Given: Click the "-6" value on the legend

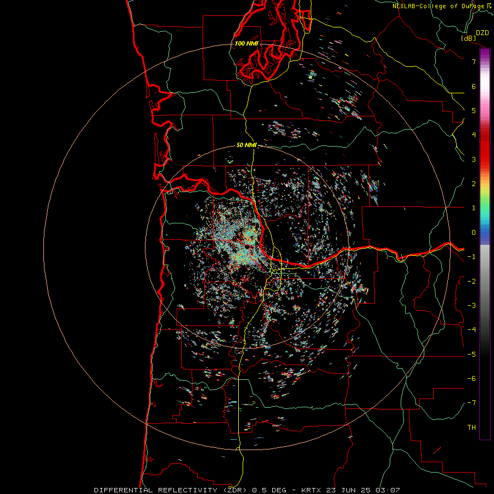Looking at the screenshot, I should coord(471,379).
